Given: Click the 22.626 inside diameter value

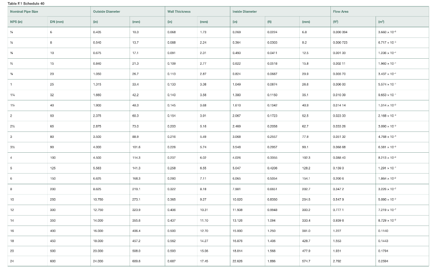Looking at the screenshot, I should coord(236,261).
